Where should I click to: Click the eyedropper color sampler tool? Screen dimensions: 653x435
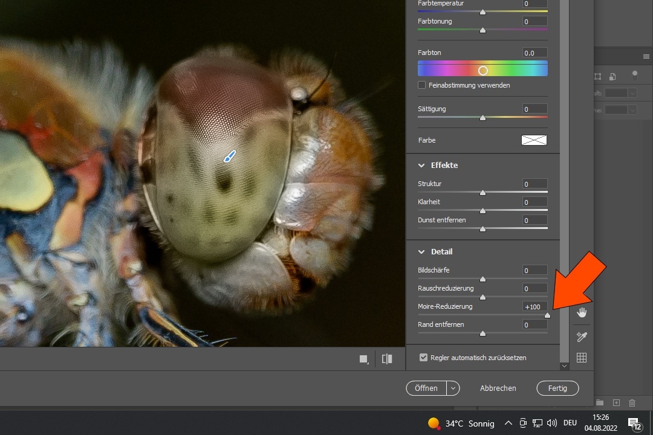pos(582,337)
